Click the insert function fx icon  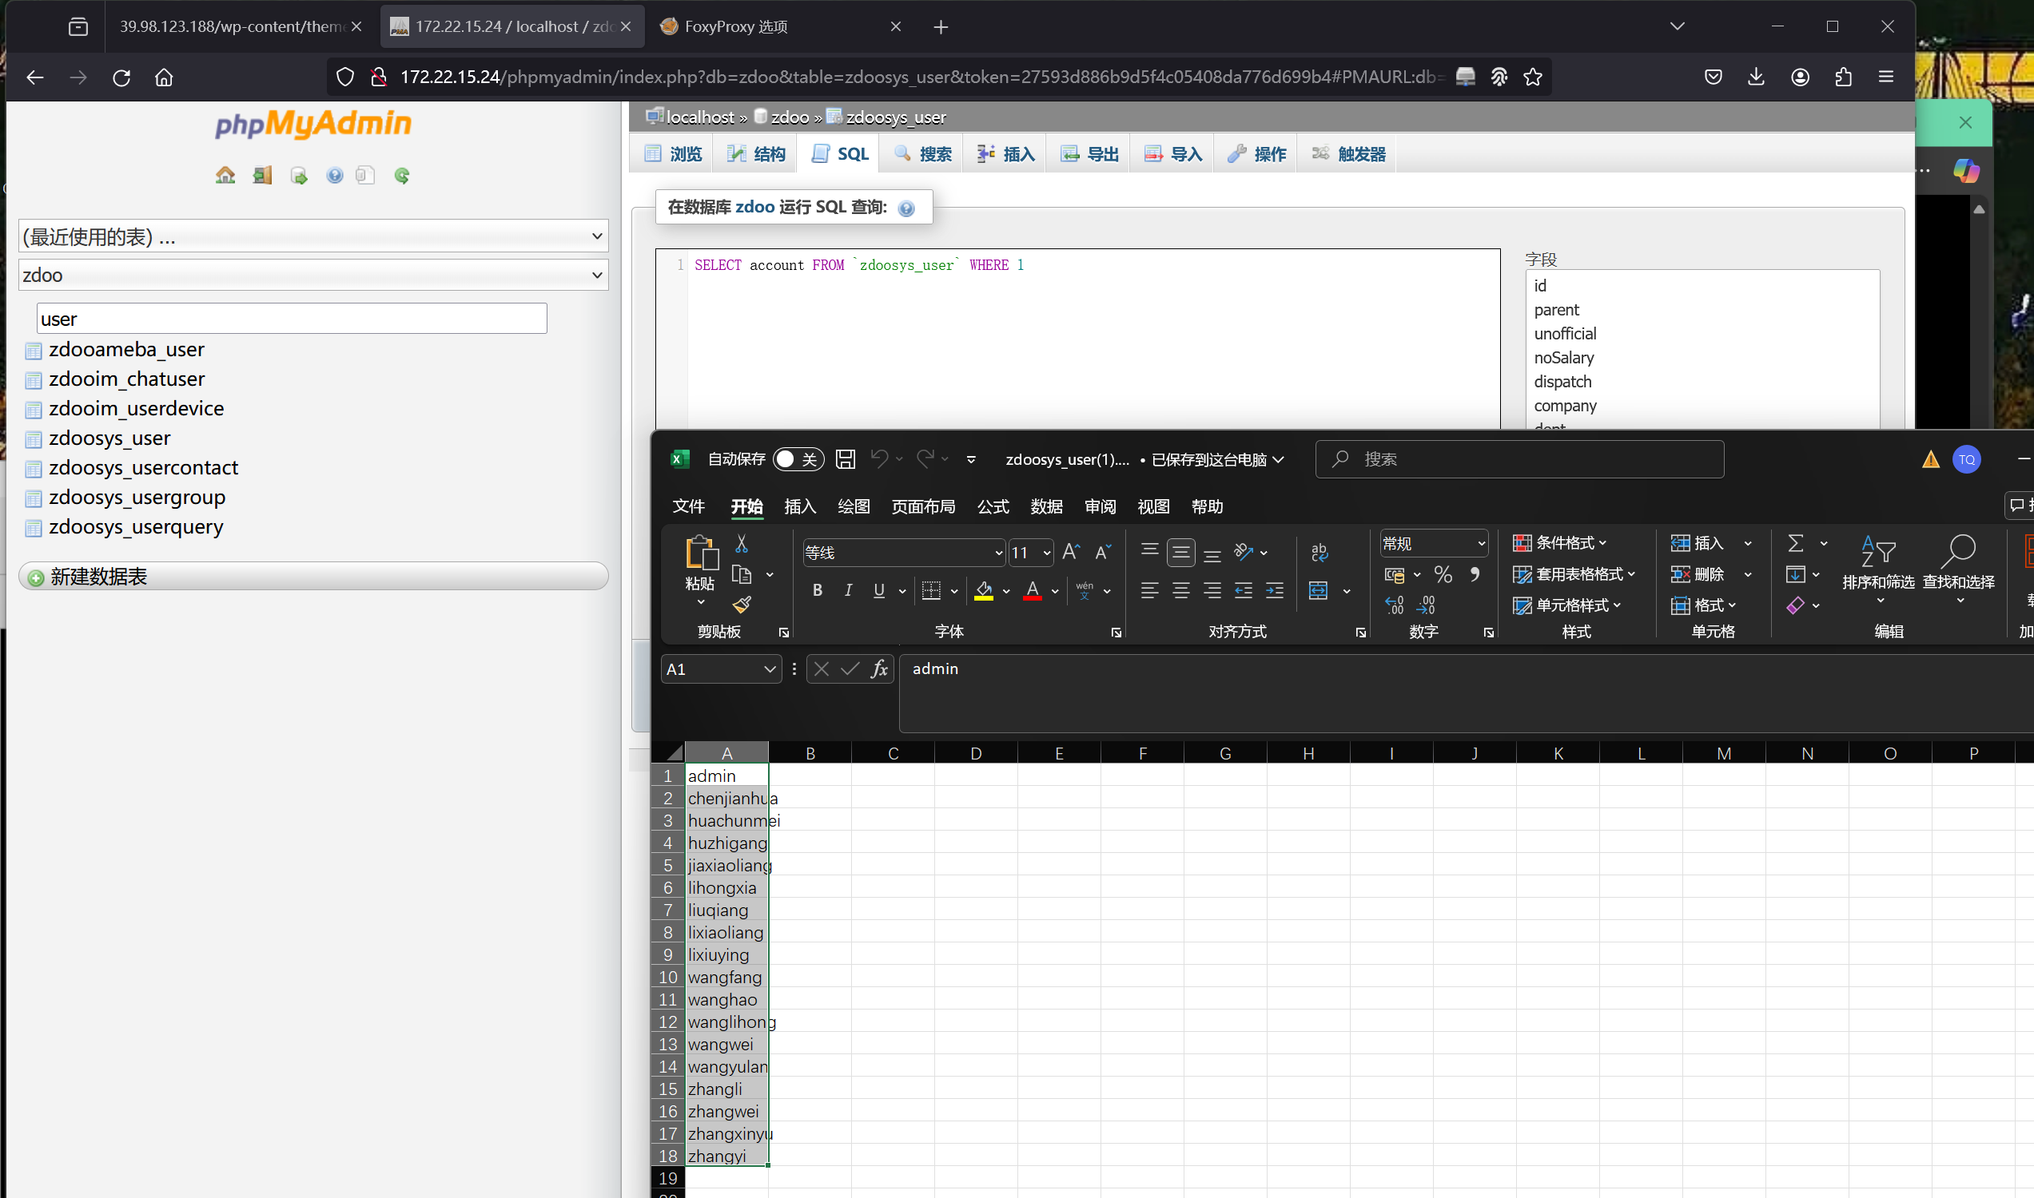[879, 669]
